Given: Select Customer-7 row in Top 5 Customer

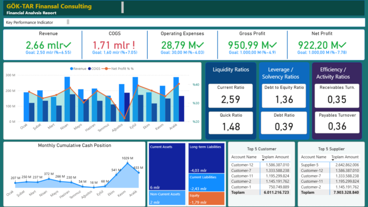Looking at the screenshot, I should pyautogui.click(x=260, y=170).
